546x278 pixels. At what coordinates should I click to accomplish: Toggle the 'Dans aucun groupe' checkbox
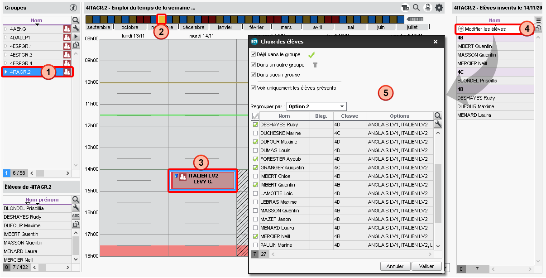[254, 75]
